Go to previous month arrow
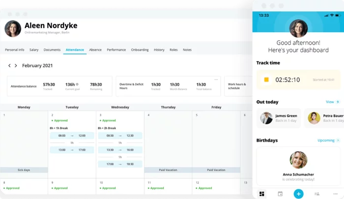The height and width of the screenshot is (199, 344). coord(9,65)
